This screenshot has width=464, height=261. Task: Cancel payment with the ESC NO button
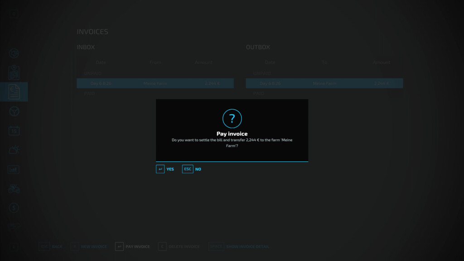pyautogui.click(x=192, y=169)
